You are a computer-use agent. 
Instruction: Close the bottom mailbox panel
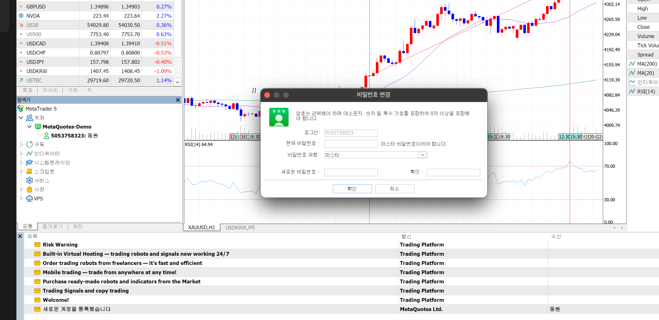click(x=20, y=236)
